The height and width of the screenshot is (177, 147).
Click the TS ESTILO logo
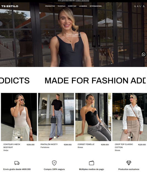pyautogui.click(x=10, y=6)
